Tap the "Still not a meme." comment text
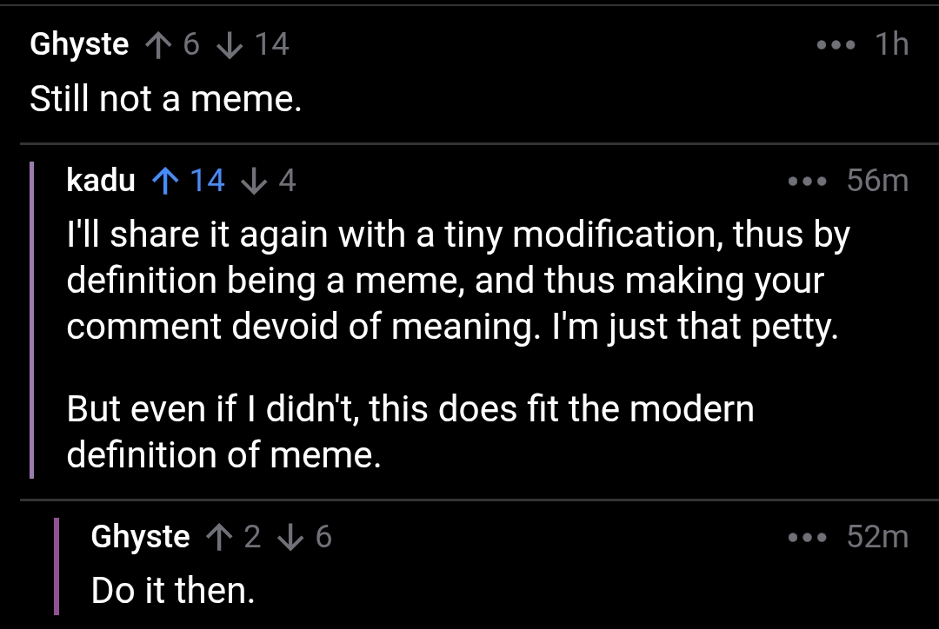939x629 pixels. click(165, 100)
